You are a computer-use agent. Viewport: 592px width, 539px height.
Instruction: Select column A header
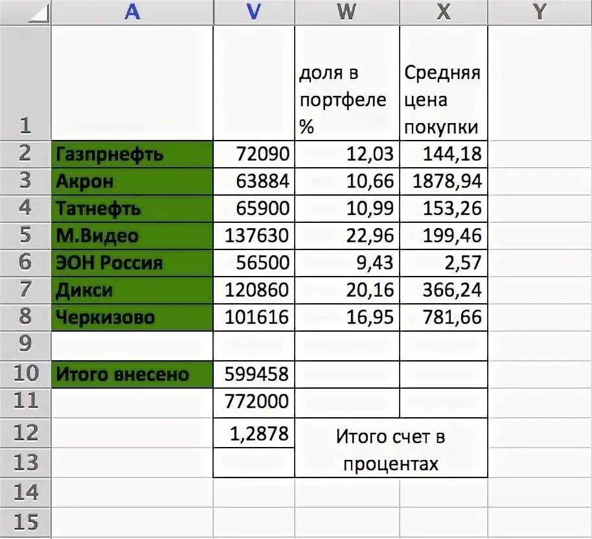point(132,12)
